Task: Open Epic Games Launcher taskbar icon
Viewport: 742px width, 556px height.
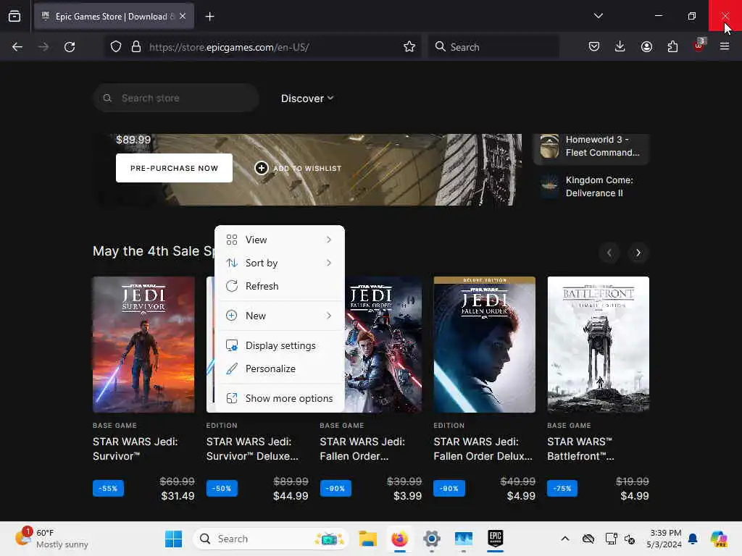Action: tap(496, 539)
